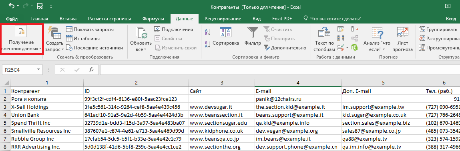Viewport: 460px width, 151px height.
Task: Click the greyed-out Свойства command
Action: (168, 38)
